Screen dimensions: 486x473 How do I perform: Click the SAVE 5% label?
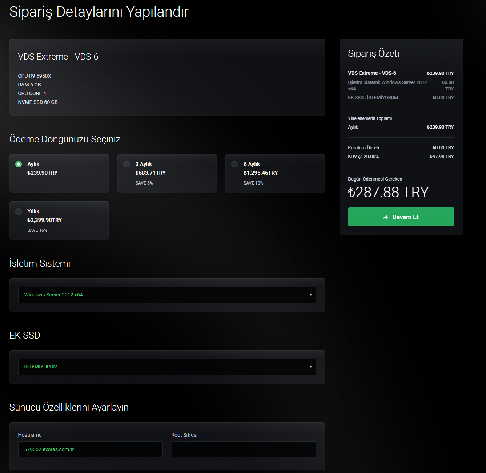pyautogui.click(x=144, y=183)
